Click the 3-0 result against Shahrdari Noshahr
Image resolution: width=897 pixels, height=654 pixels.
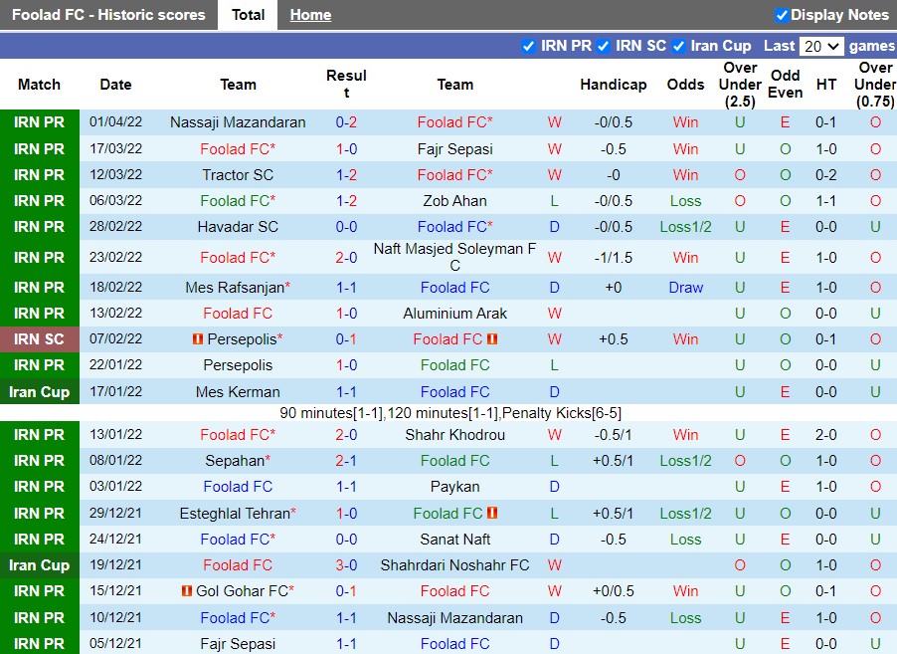(346, 565)
